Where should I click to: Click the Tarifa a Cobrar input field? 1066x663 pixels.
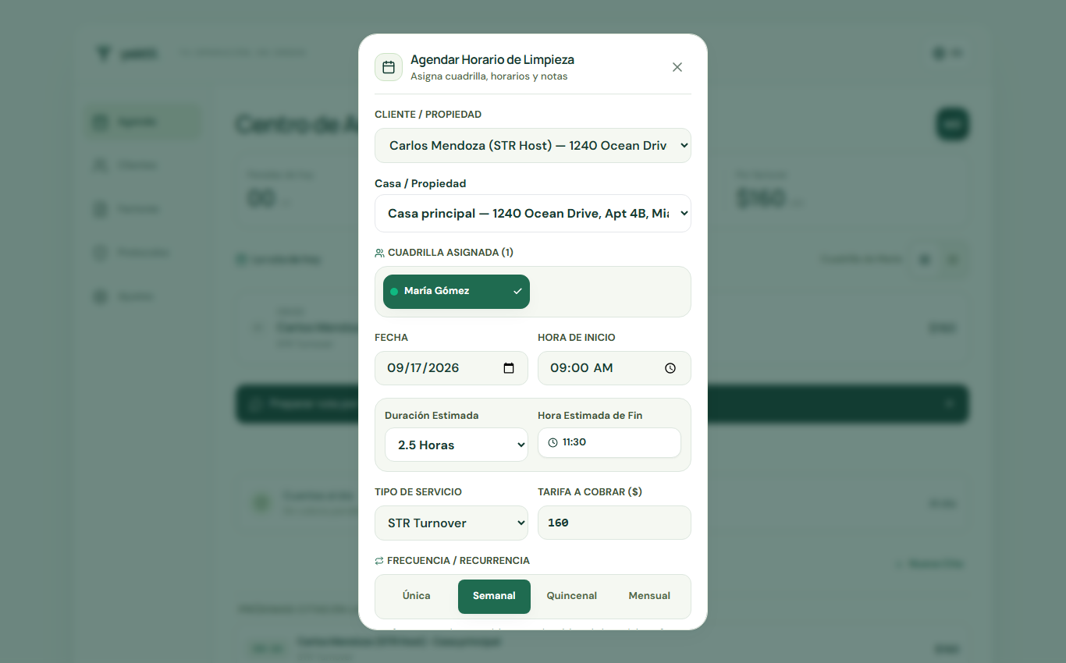click(614, 523)
